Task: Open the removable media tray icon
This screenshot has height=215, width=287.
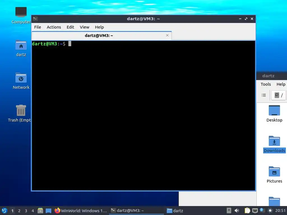Action: click(229, 211)
